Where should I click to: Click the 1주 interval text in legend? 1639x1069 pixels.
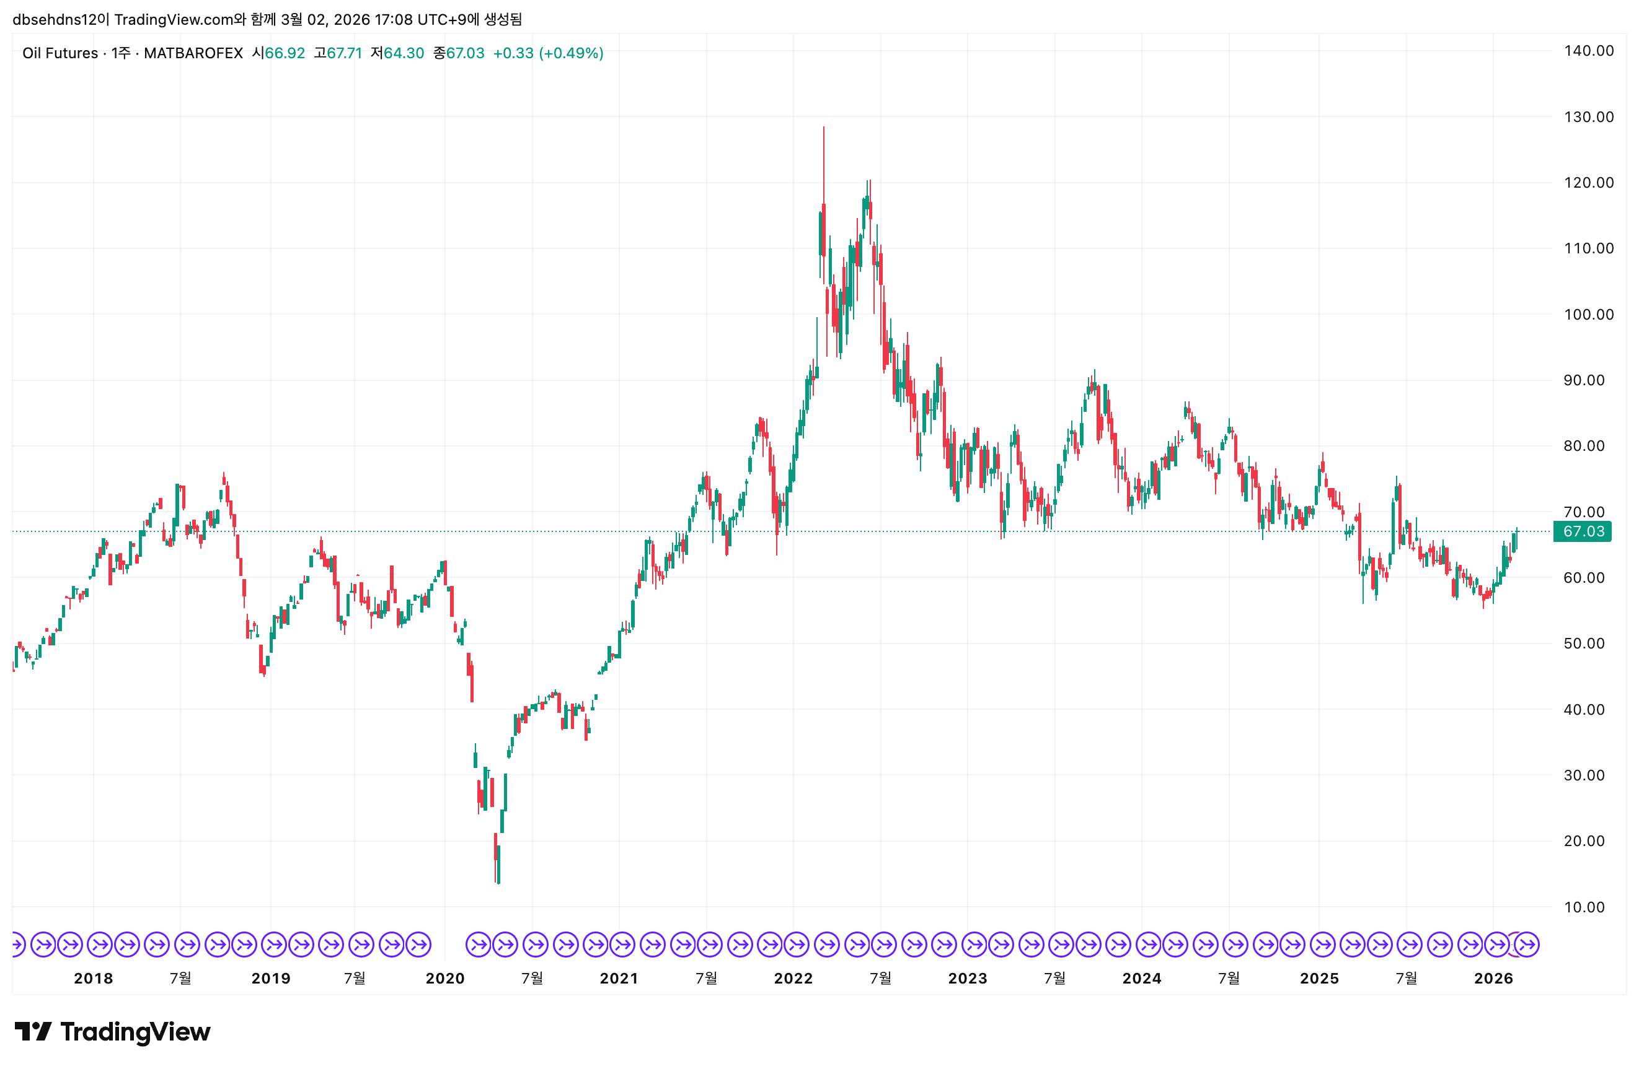pos(120,53)
